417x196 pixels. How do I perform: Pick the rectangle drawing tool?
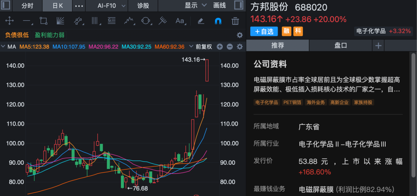tap(43, 21)
